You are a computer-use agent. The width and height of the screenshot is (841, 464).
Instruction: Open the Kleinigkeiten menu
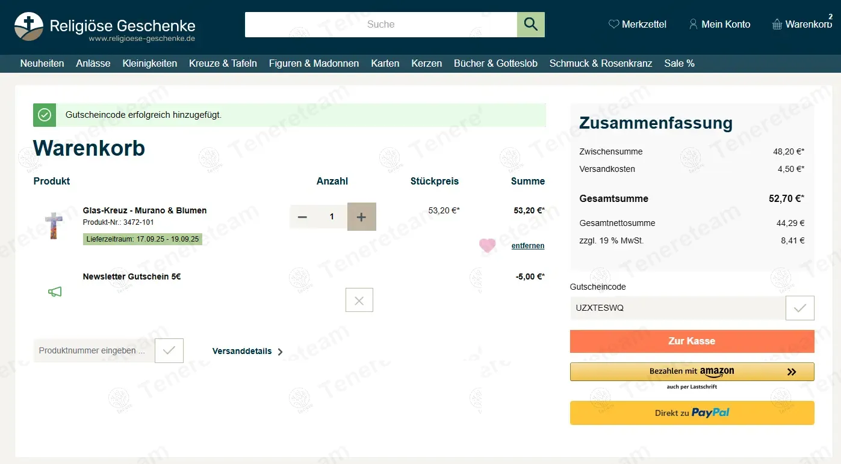click(x=150, y=63)
